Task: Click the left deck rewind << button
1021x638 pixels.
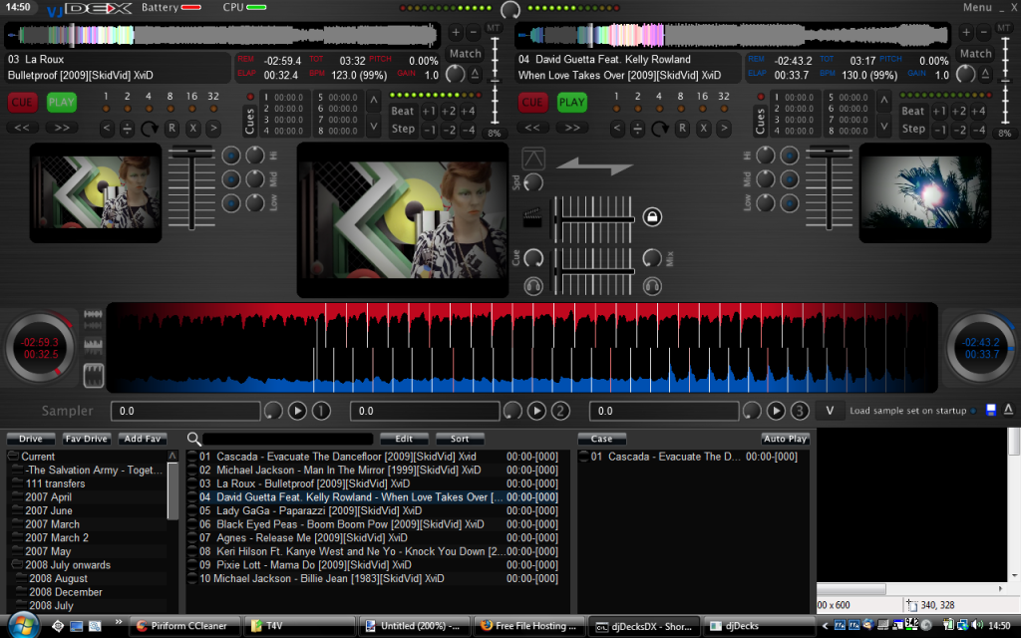Action: [22, 128]
